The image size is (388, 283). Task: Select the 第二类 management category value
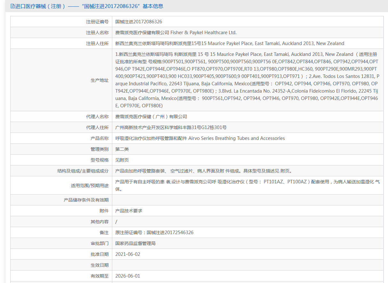122,149
